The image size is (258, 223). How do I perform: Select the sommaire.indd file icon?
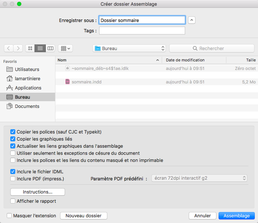[x=67, y=82]
